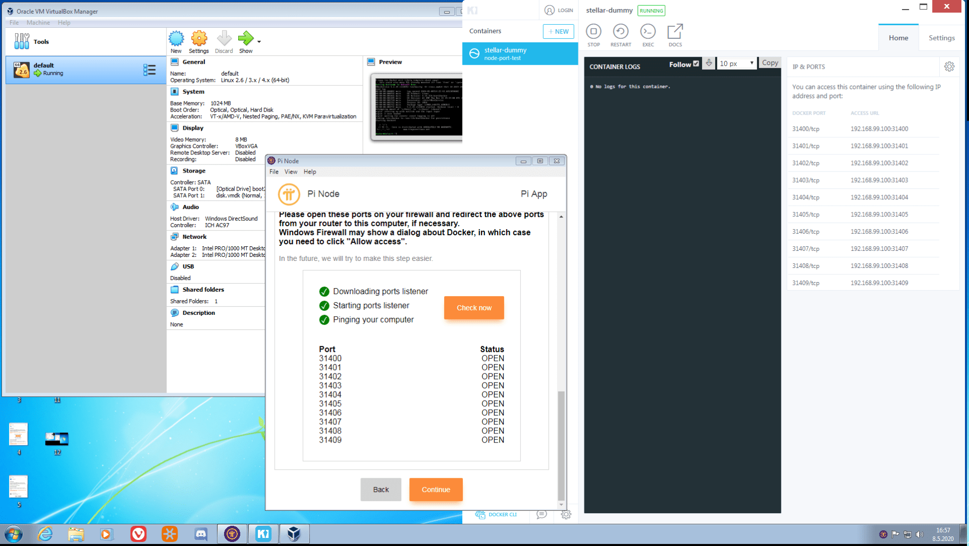969x546 pixels.
Task: Open EXEC terminal for the container
Action: 648,35
